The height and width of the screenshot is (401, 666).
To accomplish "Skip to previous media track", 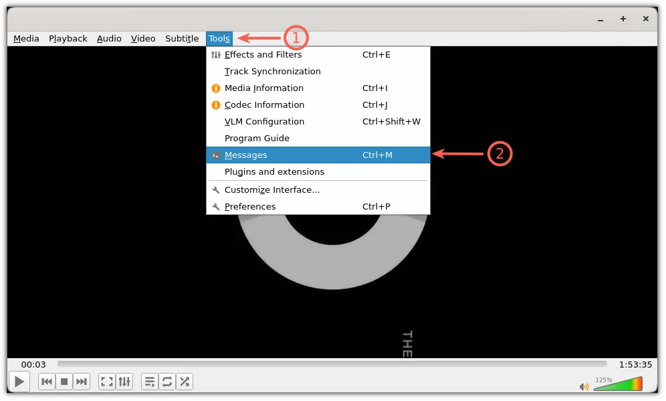I will 46,382.
